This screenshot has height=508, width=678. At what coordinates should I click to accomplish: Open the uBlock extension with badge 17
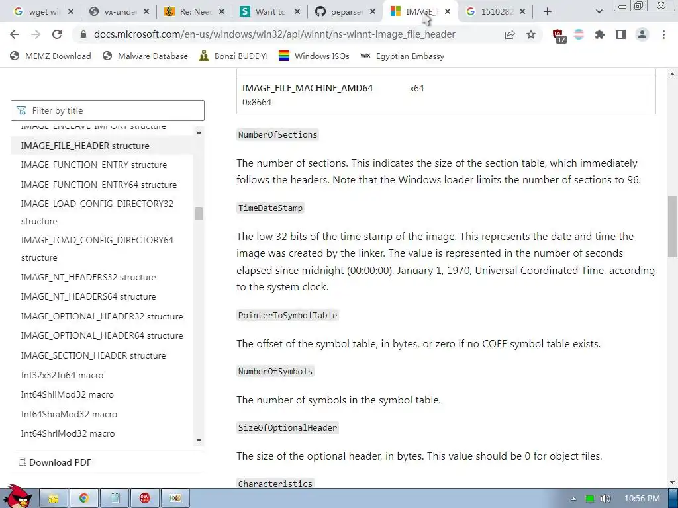click(x=558, y=36)
